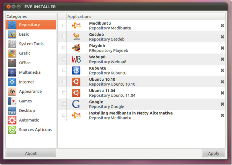Remove Kubuntu using its X icon
The image size is (232, 165).
pyautogui.click(x=222, y=70)
